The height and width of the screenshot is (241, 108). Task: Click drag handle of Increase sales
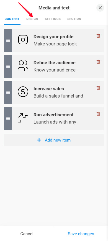pos(8,93)
